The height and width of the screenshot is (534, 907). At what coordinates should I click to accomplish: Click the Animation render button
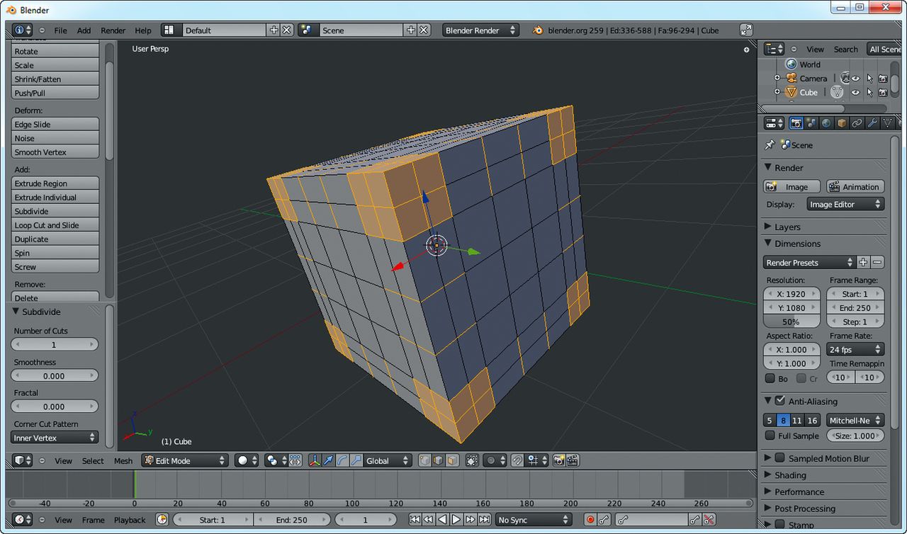[x=855, y=186]
